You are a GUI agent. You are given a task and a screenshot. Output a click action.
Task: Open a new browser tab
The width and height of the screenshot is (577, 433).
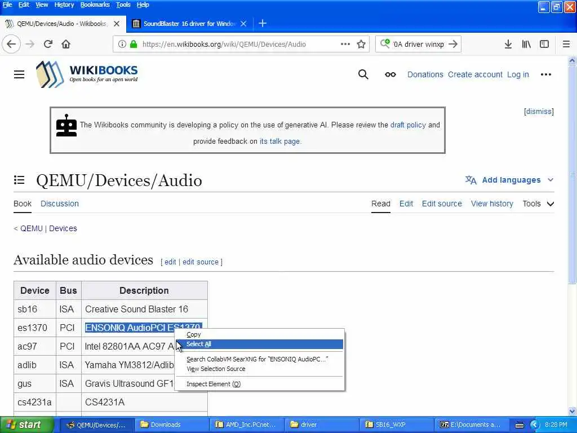[x=263, y=24]
